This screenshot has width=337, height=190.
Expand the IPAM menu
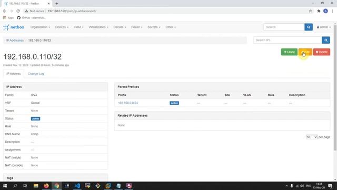(78, 27)
